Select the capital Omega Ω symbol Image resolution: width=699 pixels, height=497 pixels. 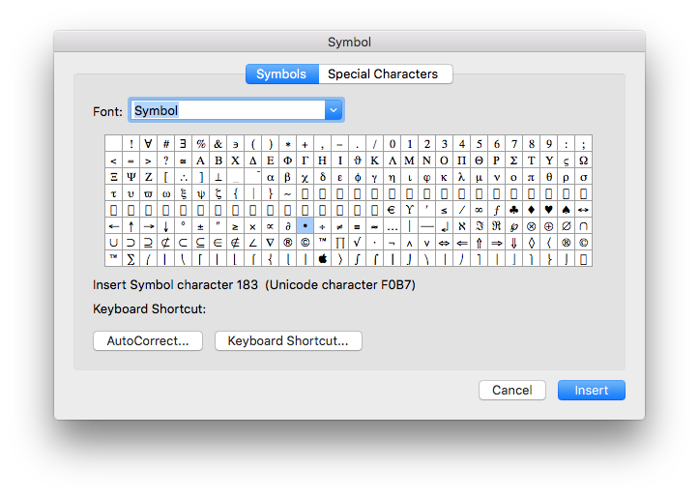coord(584,160)
